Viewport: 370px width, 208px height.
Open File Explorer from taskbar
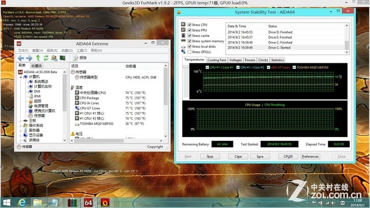tap(38, 203)
